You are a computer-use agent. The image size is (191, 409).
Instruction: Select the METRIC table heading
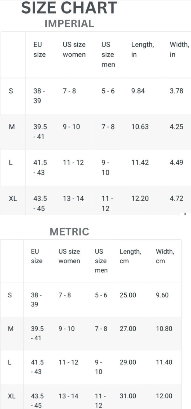point(69,232)
